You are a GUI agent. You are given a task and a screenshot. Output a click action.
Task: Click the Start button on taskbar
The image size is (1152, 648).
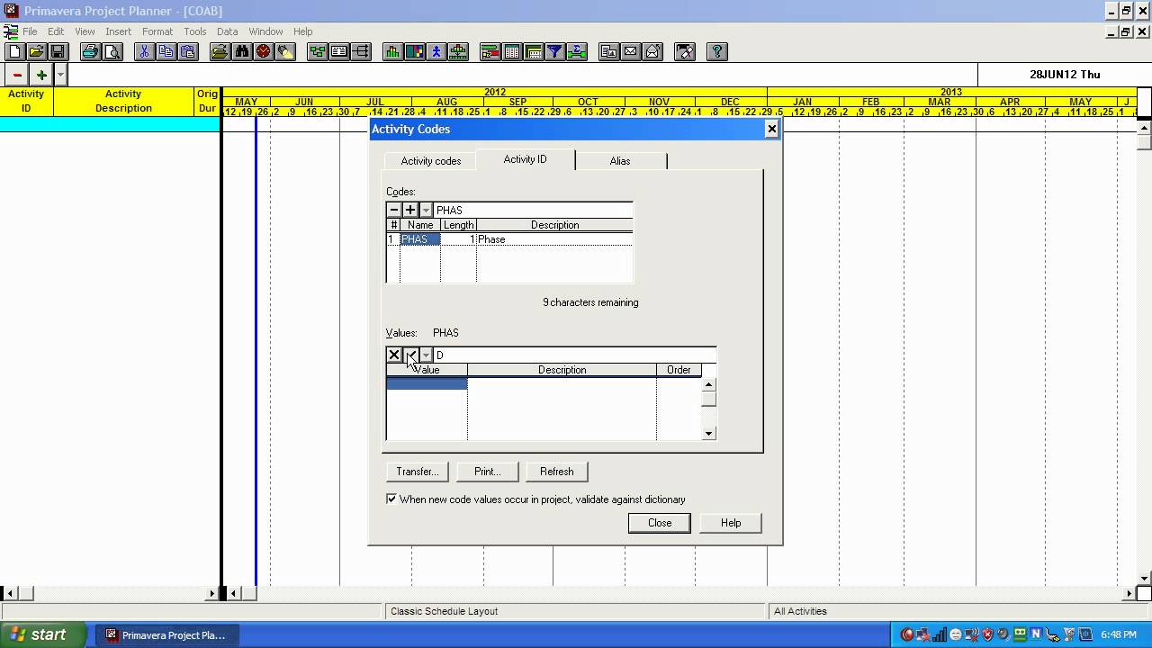[x=43, y=634]
